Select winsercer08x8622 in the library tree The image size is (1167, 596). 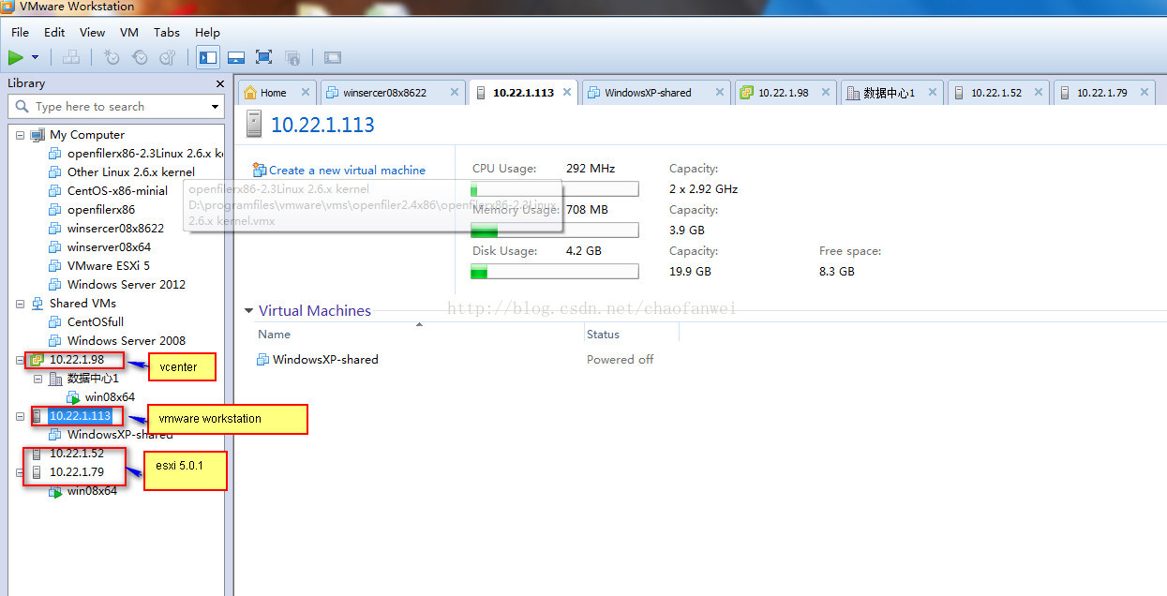click(115, 229)
